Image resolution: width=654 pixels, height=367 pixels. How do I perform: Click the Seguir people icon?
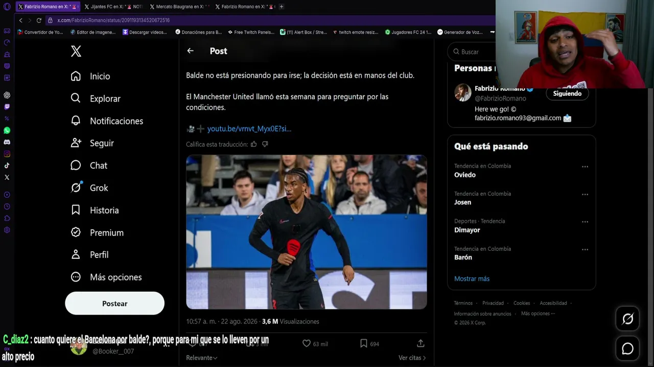coord(76,143)
